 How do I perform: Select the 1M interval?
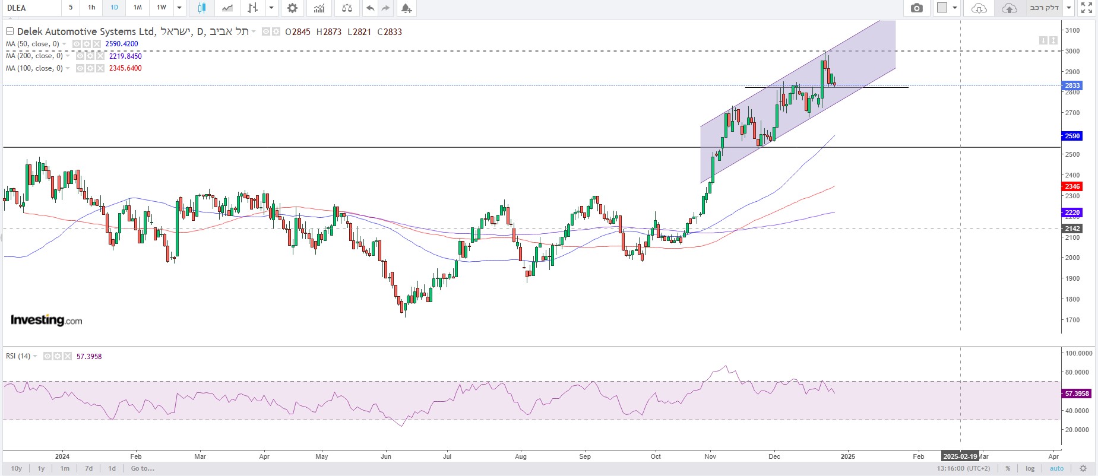click(138, 8)
